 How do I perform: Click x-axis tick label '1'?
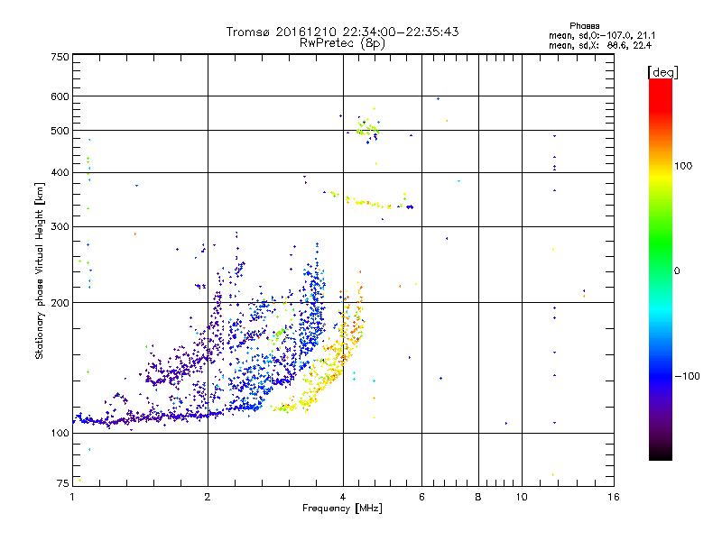[72, 497]
